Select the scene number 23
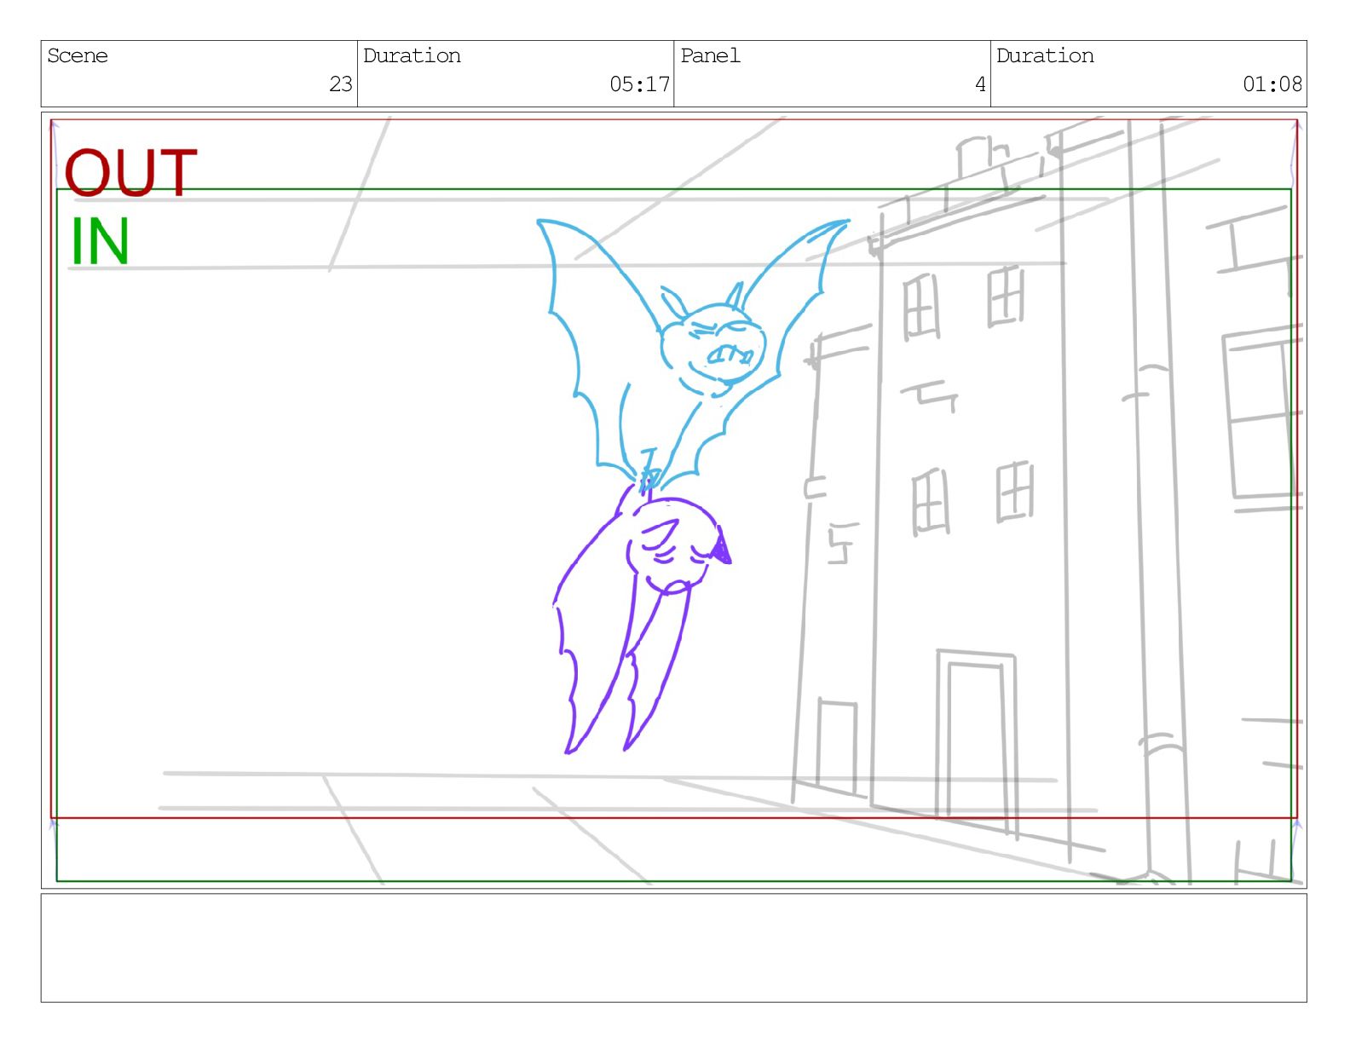Image resolution: width=1350 pixels, height=1043 pixels. point(341,84)
